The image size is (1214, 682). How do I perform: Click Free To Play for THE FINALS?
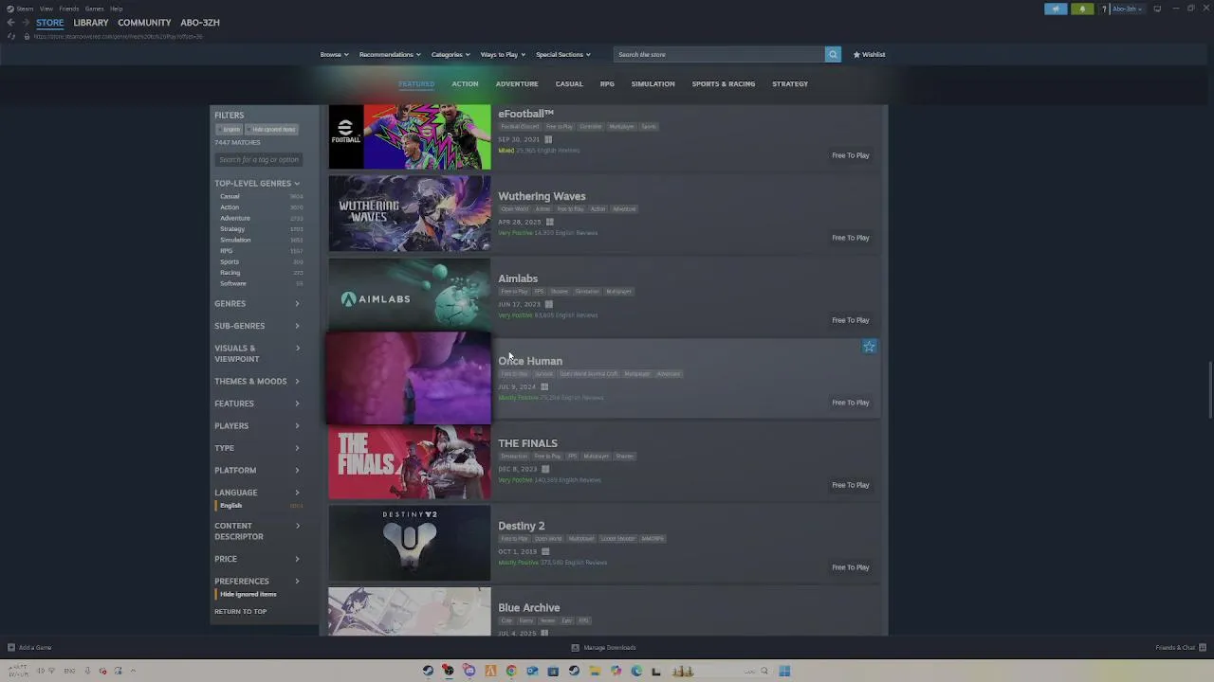pyautogui.click(x=850, y=485)
